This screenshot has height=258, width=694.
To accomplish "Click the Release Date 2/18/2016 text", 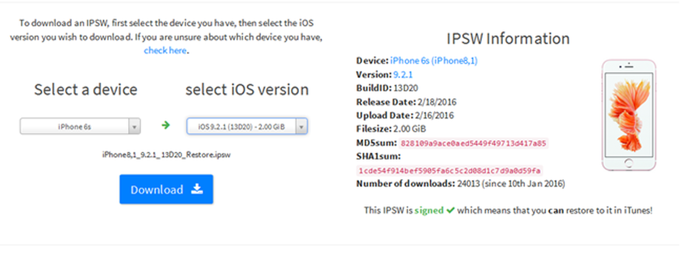I will (x=437, y=102).
